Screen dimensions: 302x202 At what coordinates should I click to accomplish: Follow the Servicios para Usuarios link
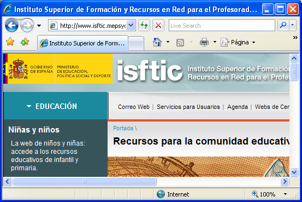[188, 107]
